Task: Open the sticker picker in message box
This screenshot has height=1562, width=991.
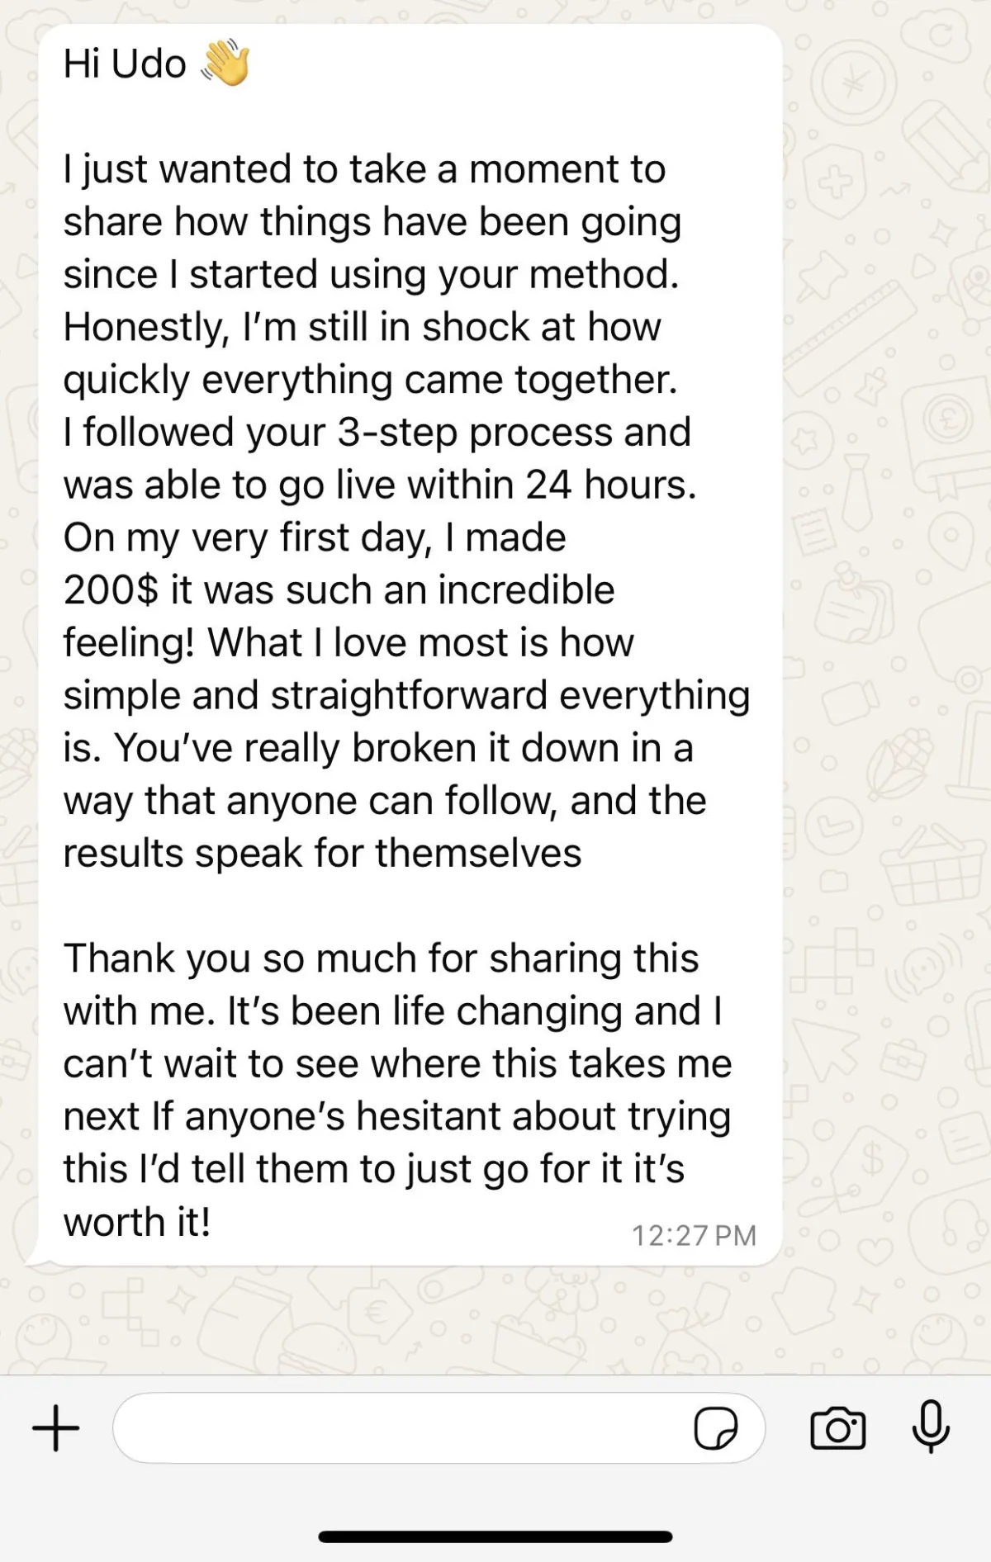Action: pyautogui.click(x=715, y=1428)
